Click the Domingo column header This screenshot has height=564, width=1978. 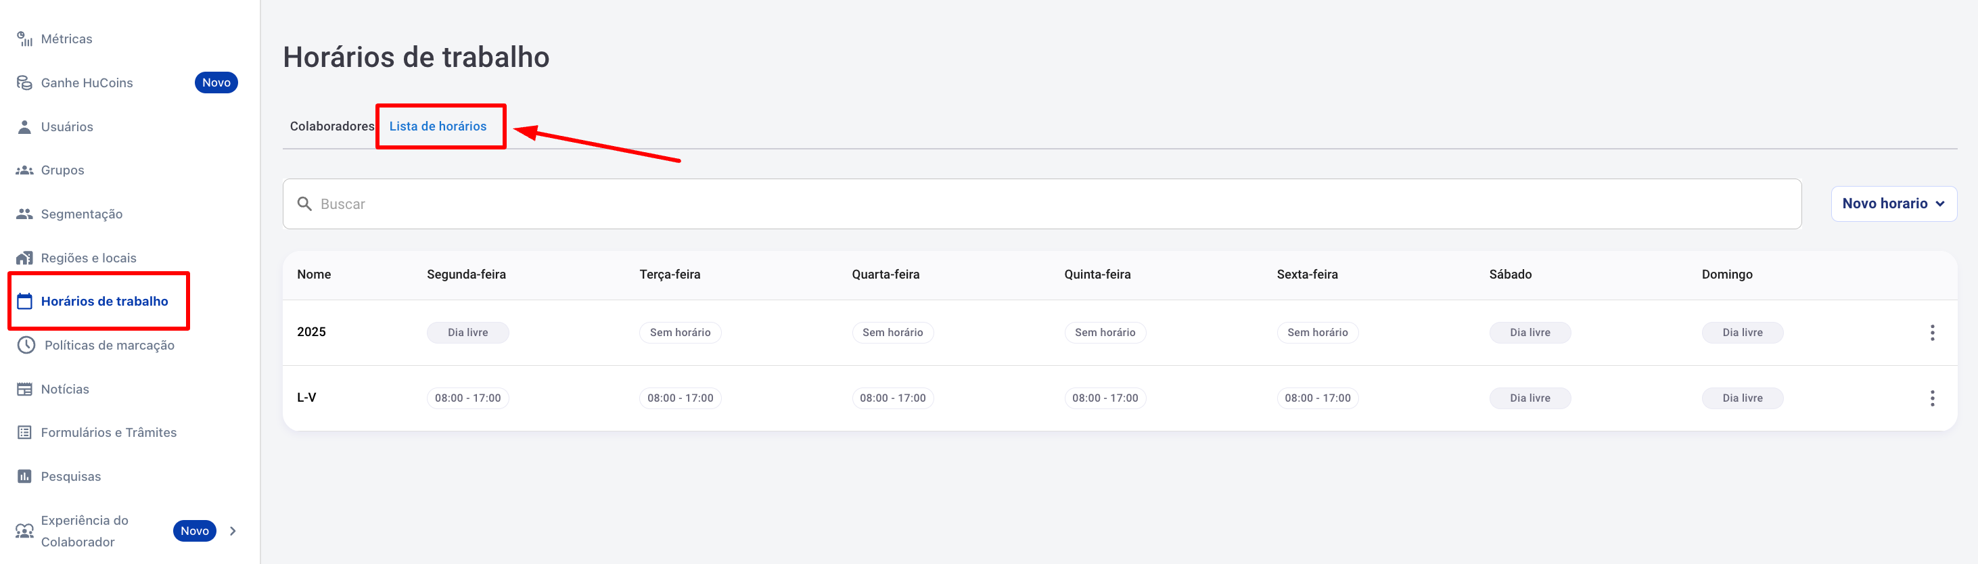click(1727, 275)
